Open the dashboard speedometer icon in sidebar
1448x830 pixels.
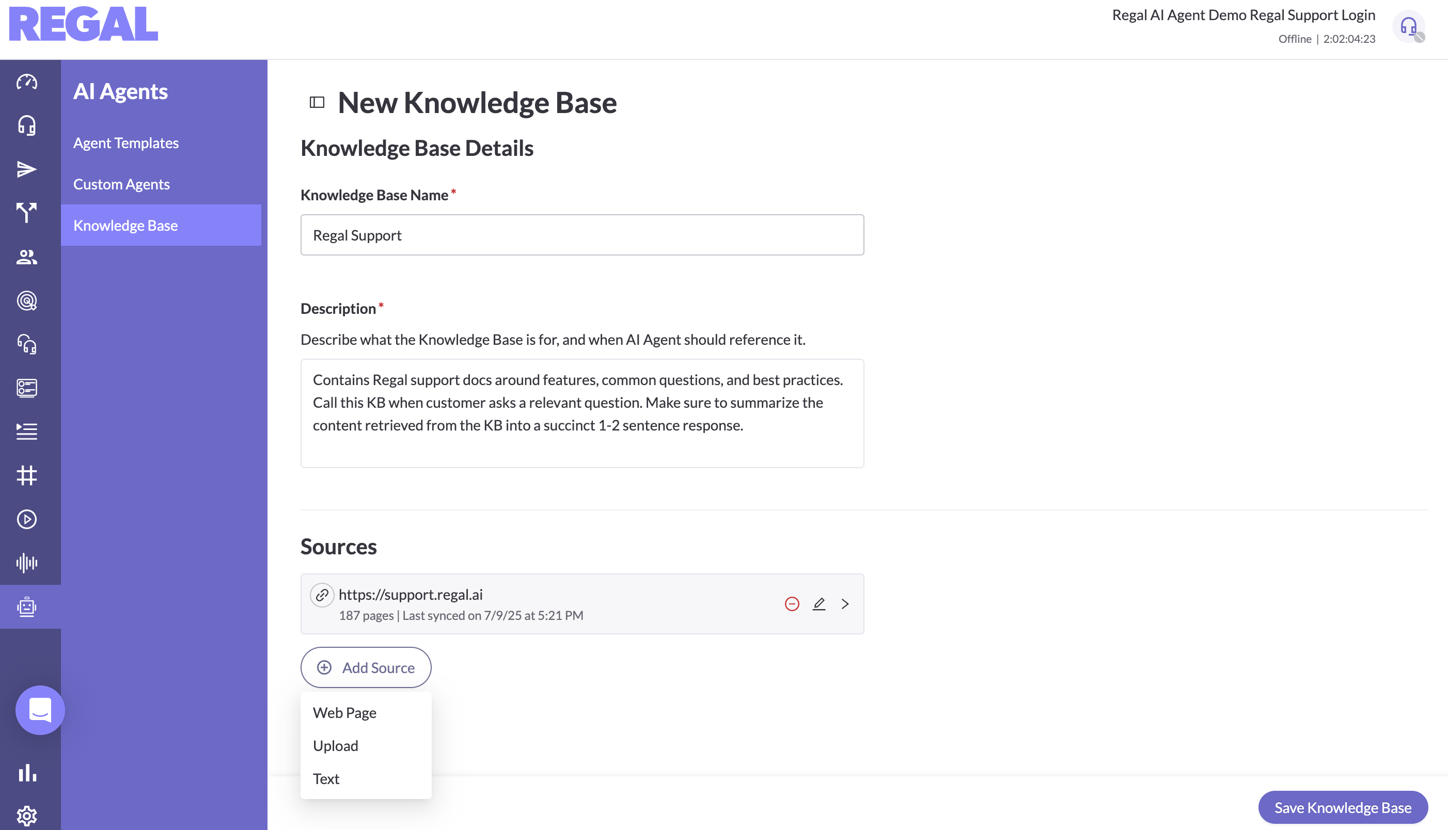27,82
